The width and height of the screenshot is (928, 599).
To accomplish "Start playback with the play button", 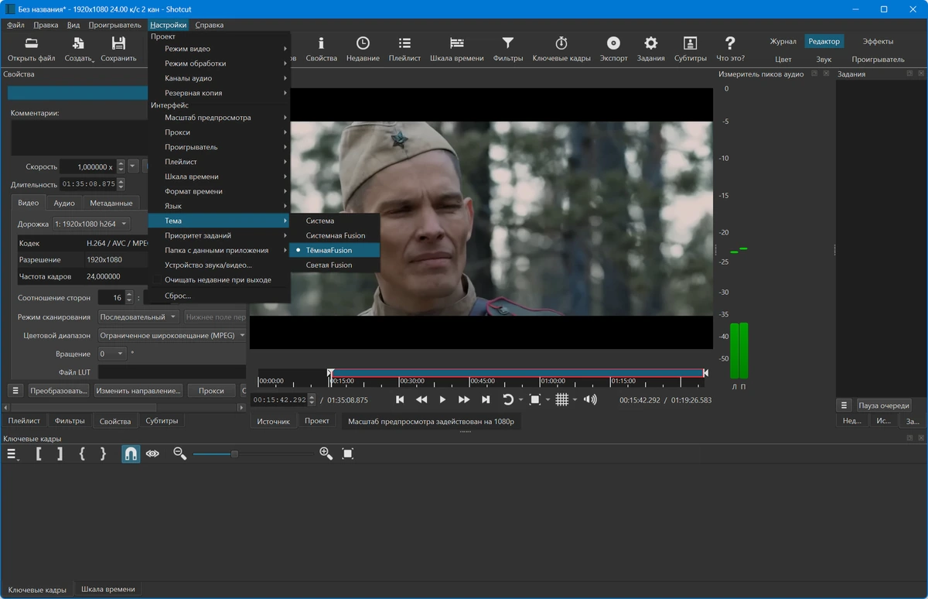I will [442, 399].
